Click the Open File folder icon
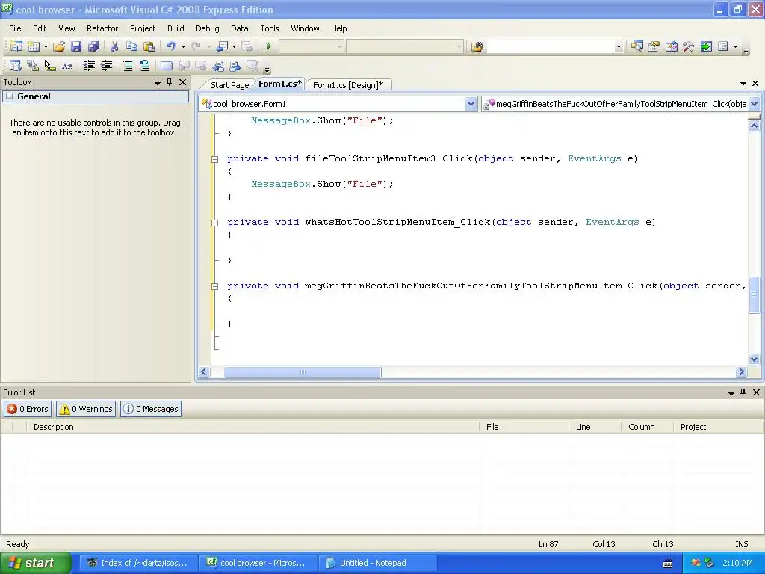 coord(59,46)
